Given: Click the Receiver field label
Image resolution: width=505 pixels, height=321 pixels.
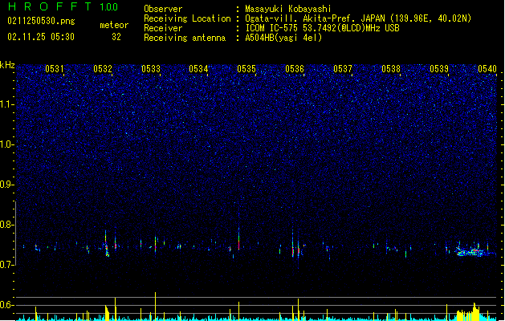Looking at the screenshot, I should pos(163,28).
